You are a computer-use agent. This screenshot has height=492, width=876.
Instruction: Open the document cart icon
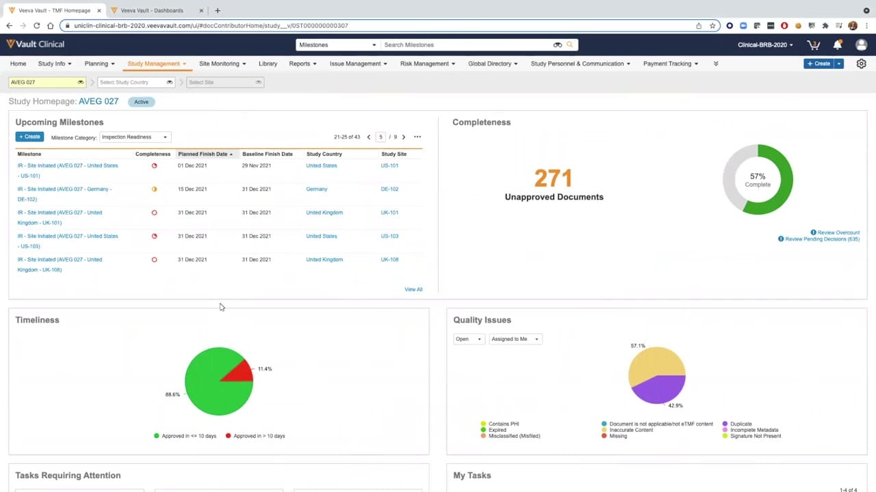click(814, 45)
